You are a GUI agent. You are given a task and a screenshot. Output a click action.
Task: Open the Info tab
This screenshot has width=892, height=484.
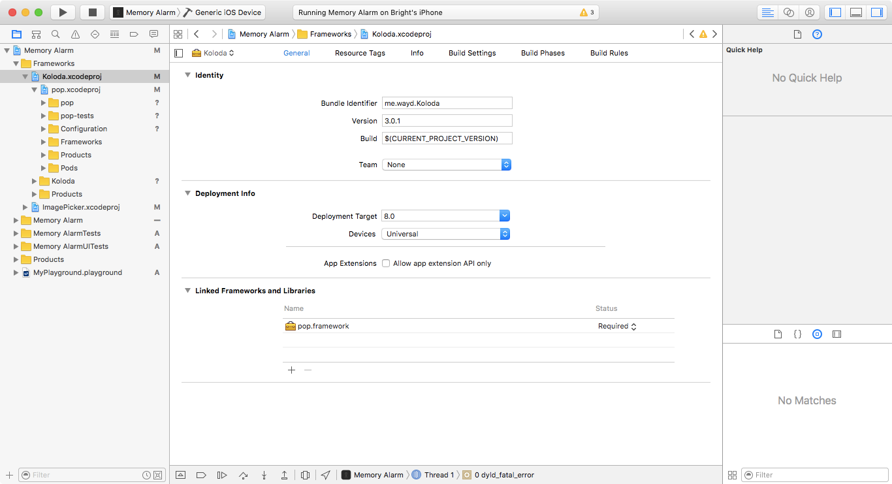[417, 53]
